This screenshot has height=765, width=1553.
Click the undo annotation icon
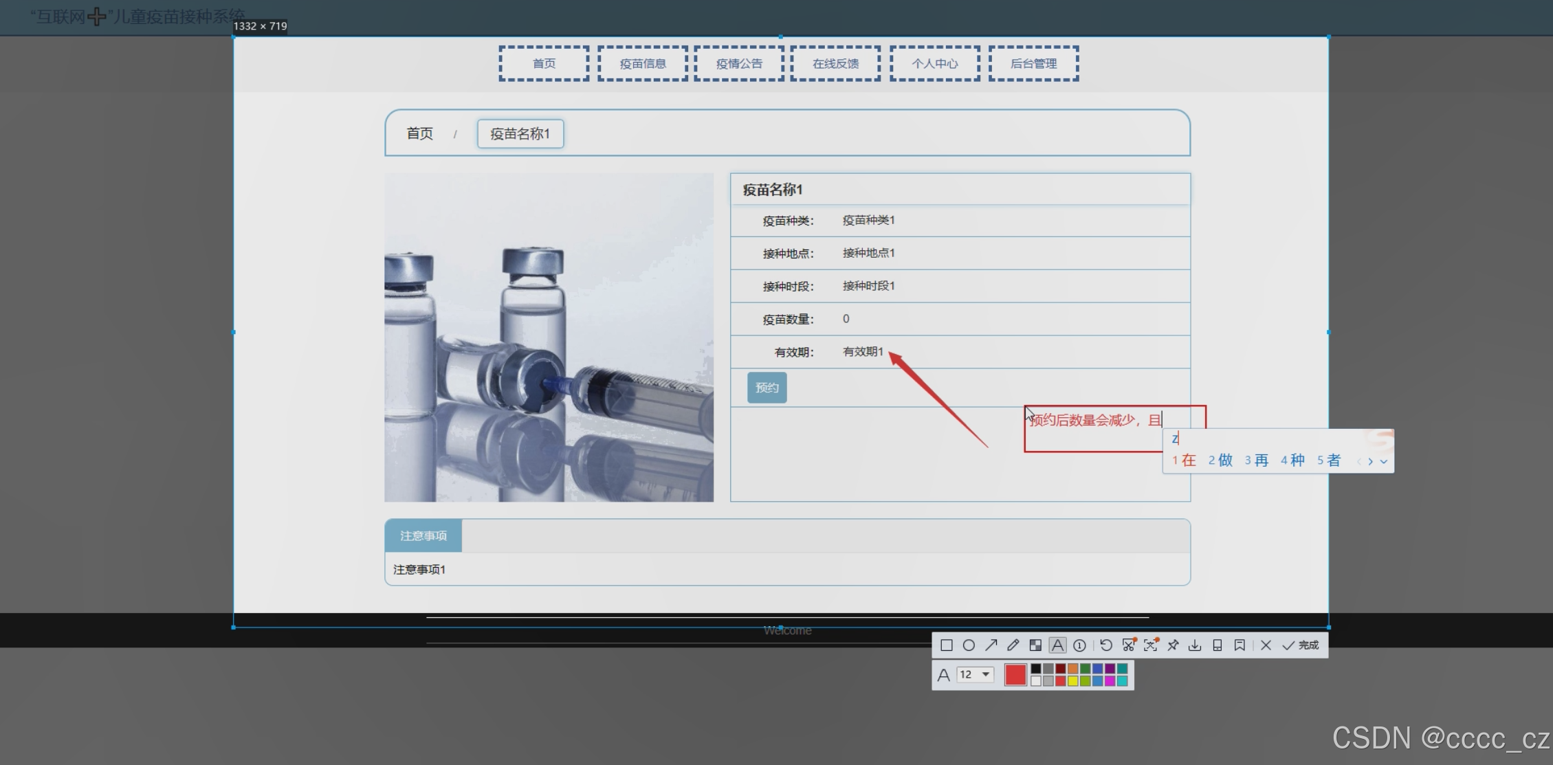tap(1105, 645)
